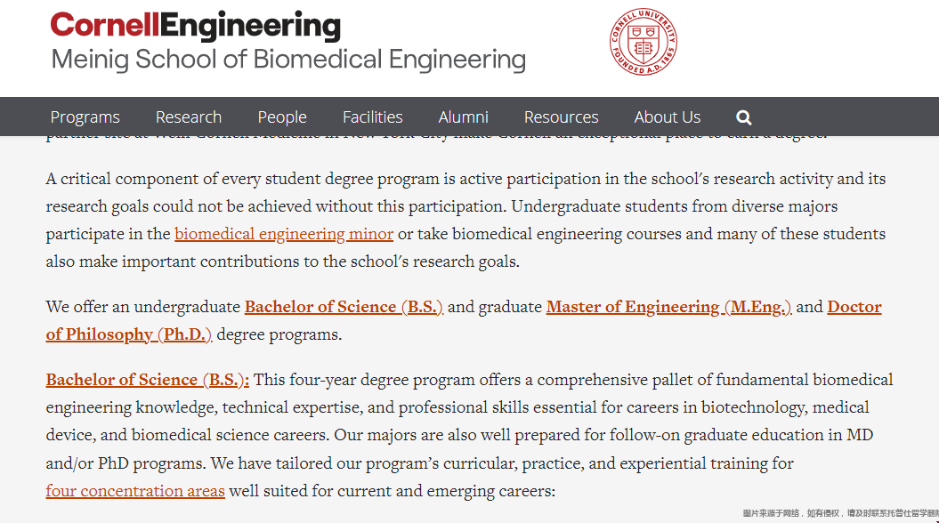Viewport: 939px width, 523px height.
Task: Click the CornellEngineering wordmark logo
Action: [195, 26]
